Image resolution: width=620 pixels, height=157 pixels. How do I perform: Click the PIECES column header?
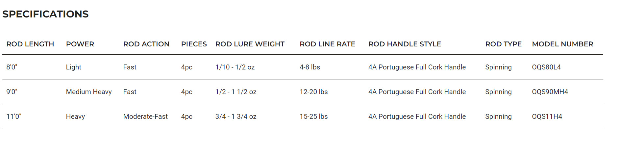194,44
